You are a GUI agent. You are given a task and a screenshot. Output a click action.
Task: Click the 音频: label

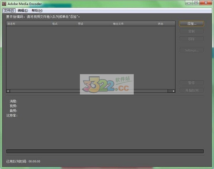click(x=13, y=111)
